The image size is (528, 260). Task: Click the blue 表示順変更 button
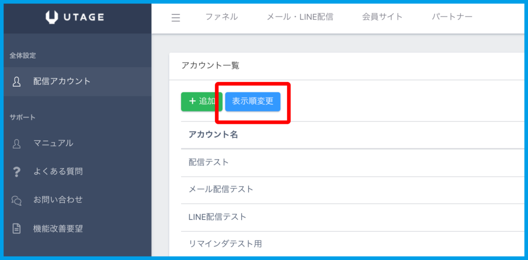pos(253,101)
